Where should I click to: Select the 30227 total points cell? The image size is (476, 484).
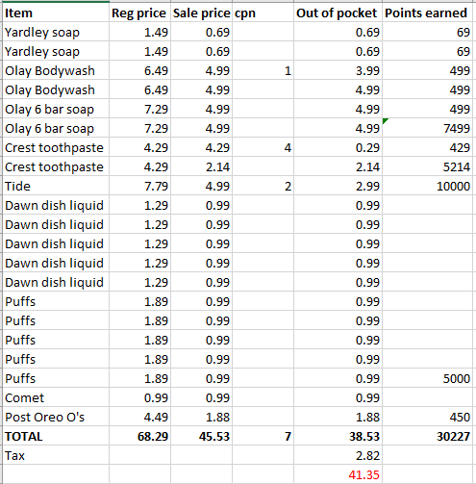click(427, 436)
